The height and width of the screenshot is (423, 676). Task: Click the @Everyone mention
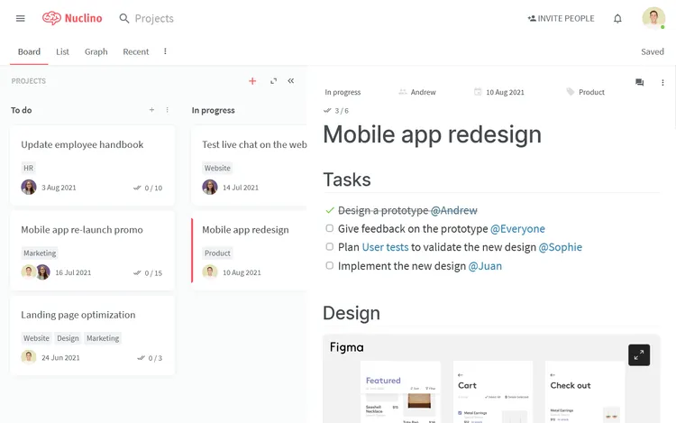(517, 228)
